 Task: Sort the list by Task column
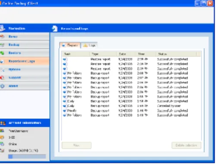point(75,54)
